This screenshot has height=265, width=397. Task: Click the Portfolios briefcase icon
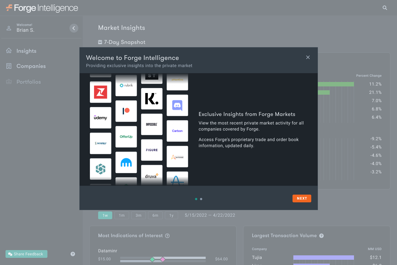point(9,81)
